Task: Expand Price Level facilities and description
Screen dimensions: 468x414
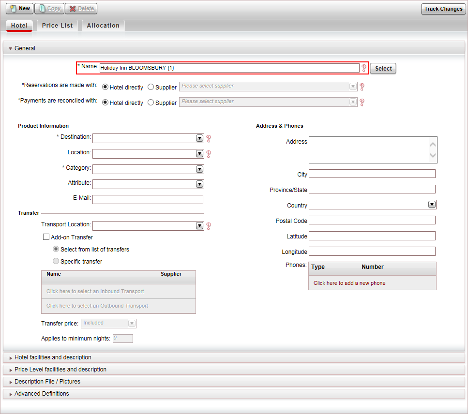Action: tap(234, 370)
